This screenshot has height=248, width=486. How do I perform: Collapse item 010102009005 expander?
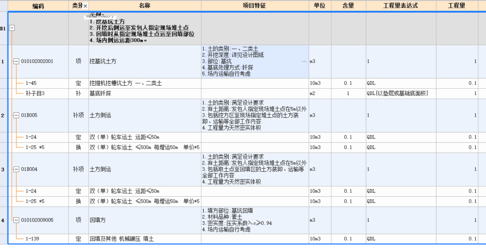(16, 220)
